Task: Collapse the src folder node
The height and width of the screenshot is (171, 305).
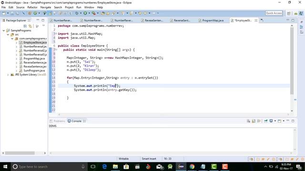Action: click(x=8, y=35)
